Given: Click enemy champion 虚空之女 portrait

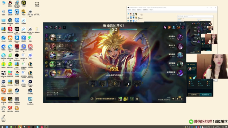Looking at the screenshot, I should click(180, 46).
